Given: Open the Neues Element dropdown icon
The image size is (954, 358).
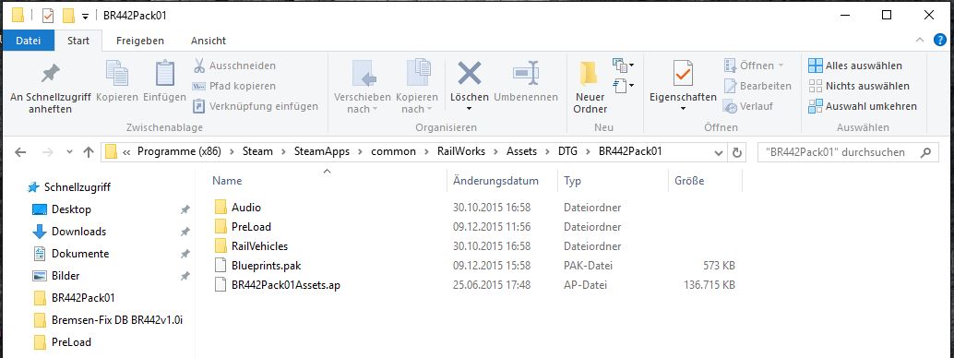Looking at the screenshot, I should (623, 65).
